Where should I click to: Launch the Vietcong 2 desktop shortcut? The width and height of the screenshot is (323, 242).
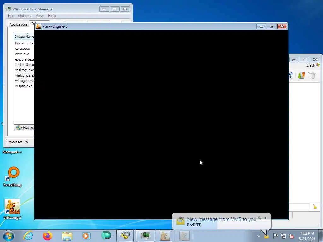point(12,209)
